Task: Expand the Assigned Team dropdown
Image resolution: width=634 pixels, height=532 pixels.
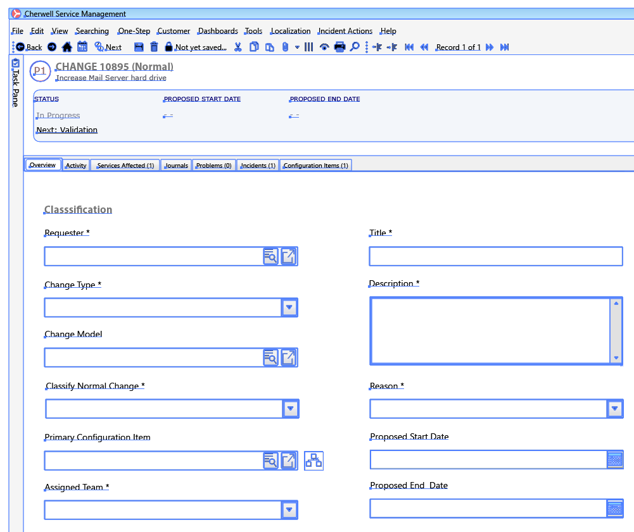Action: pos(289,510)
